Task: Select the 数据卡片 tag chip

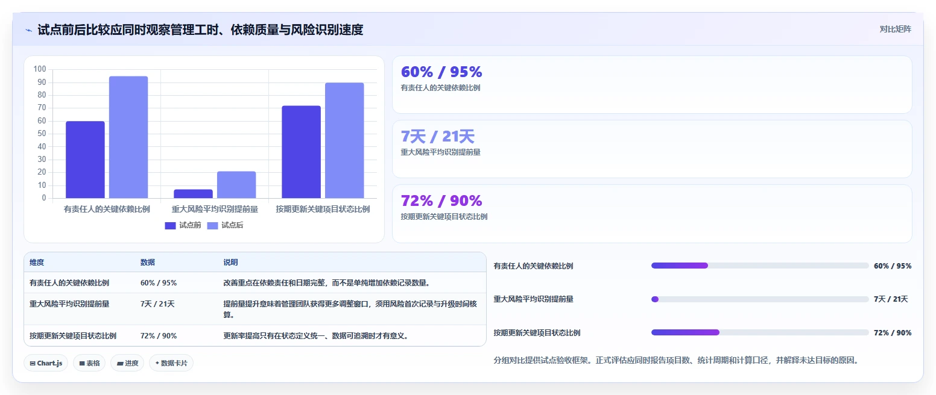Action: [x=171, y=363]
